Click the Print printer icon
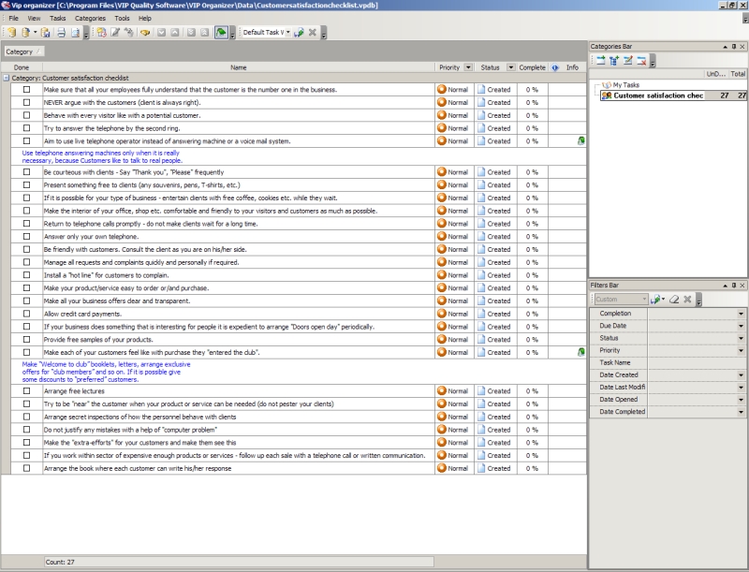Viewport: 749px width, 572px height. 61,33
